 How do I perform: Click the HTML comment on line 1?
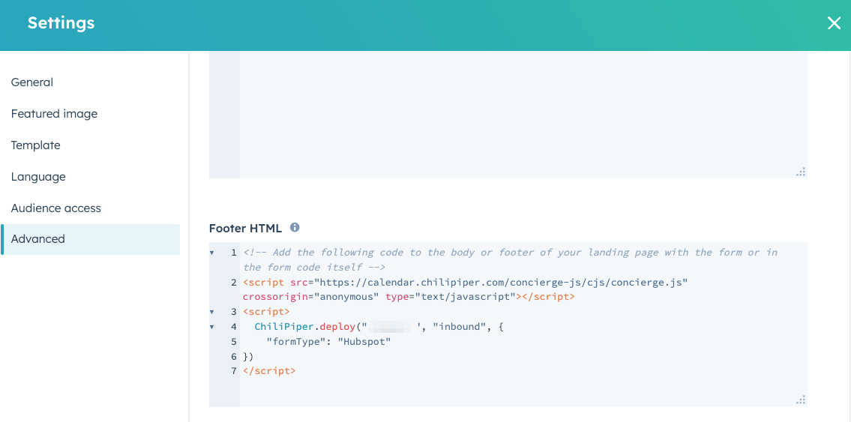pyautogui.click(x=510, y=260)
